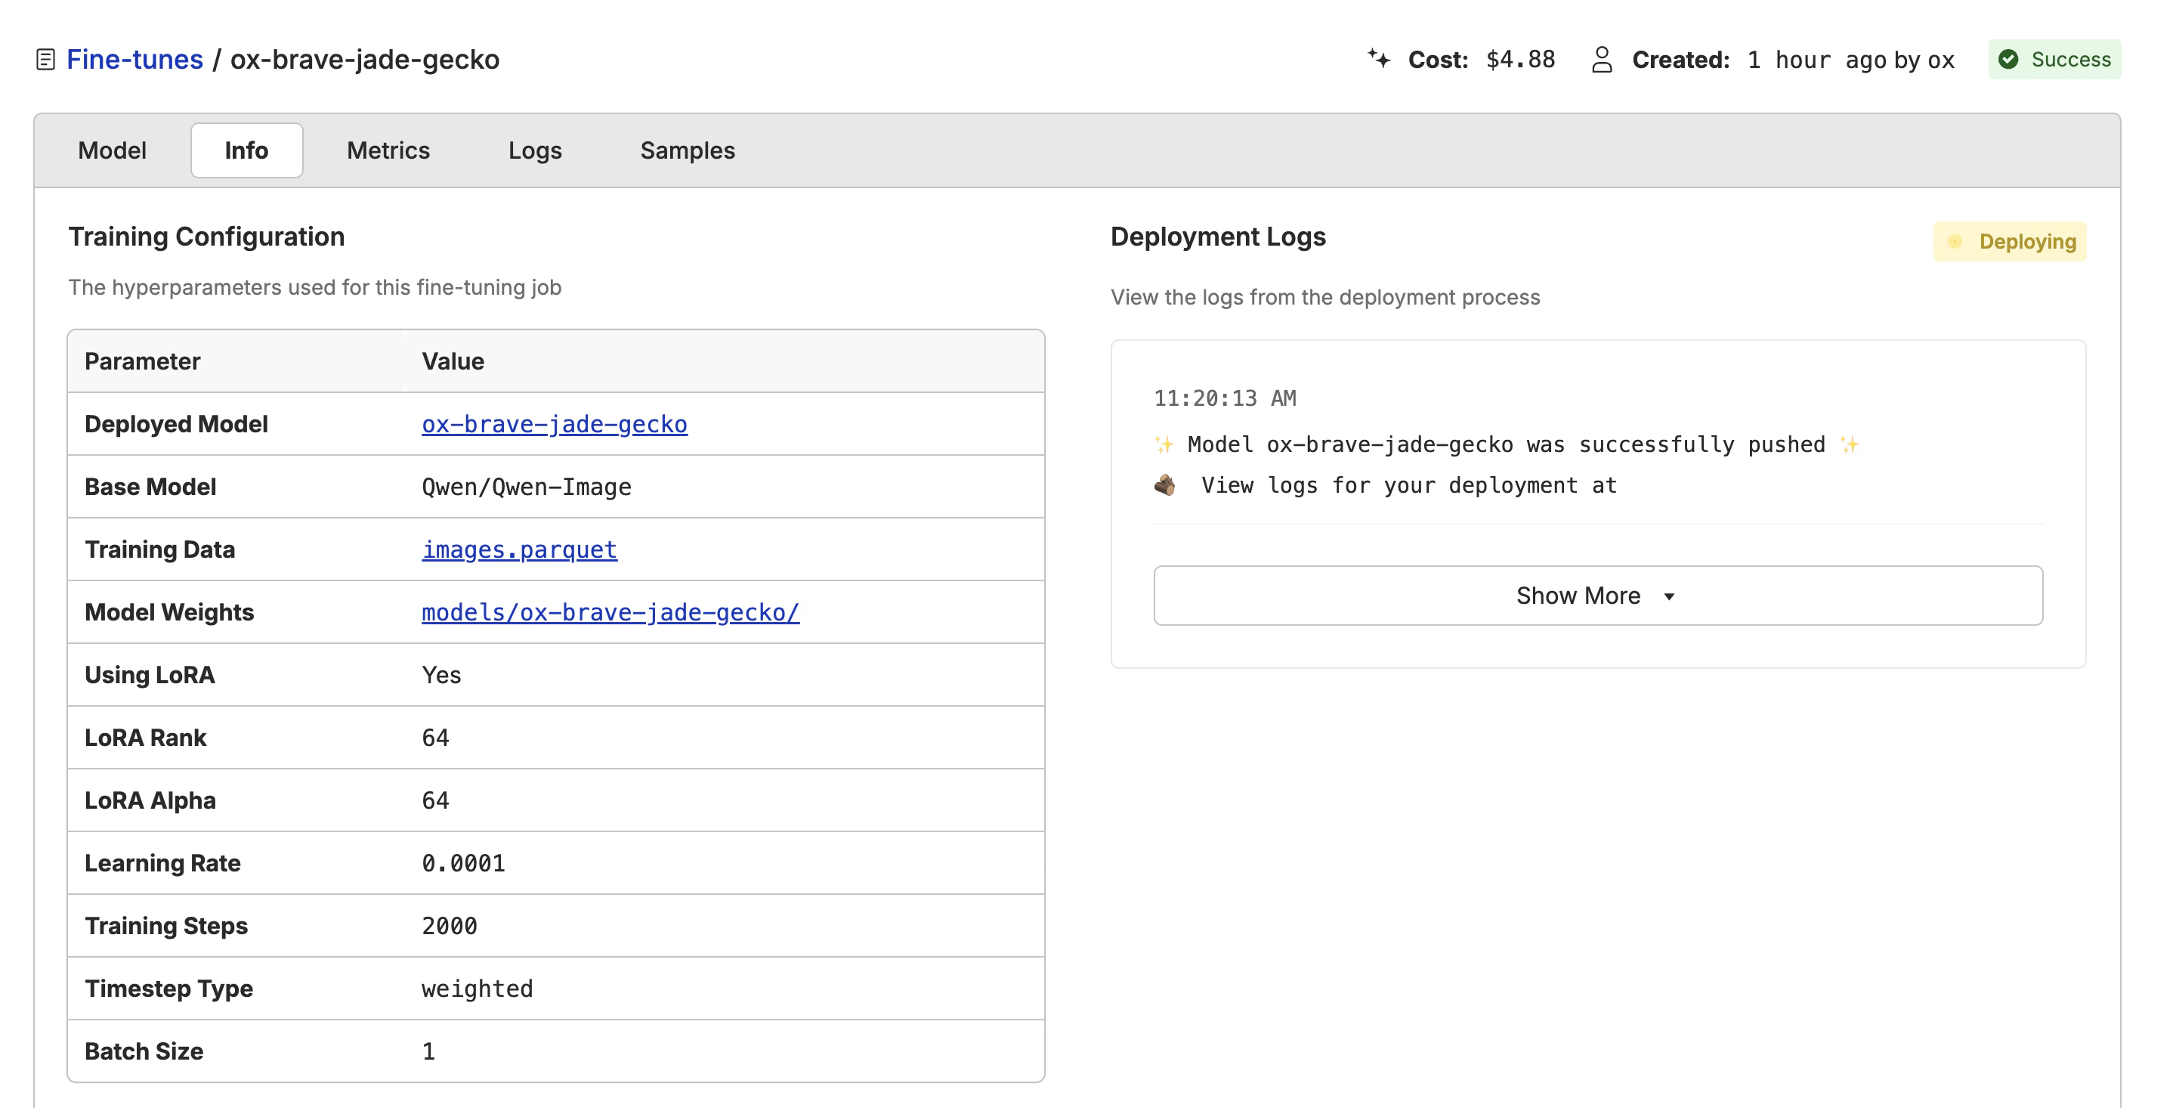The image size is (2176, 1108).
Task: Click the sparkle icon next to Cost
Action: point(1379,58)
